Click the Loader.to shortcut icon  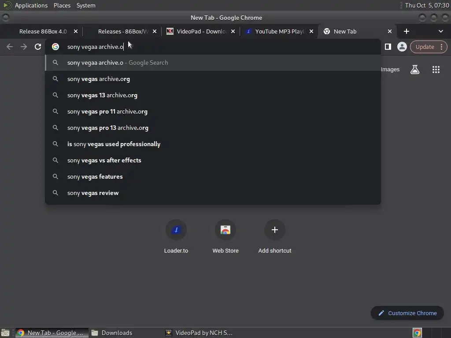(x=176, y=230)
